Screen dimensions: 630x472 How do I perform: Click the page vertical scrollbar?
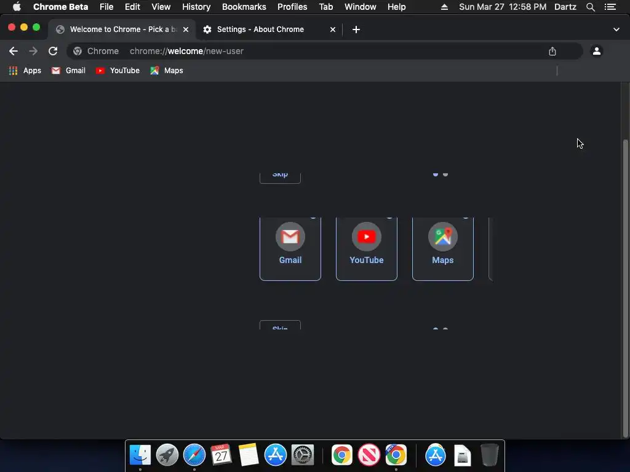click(x=625, y=288)
